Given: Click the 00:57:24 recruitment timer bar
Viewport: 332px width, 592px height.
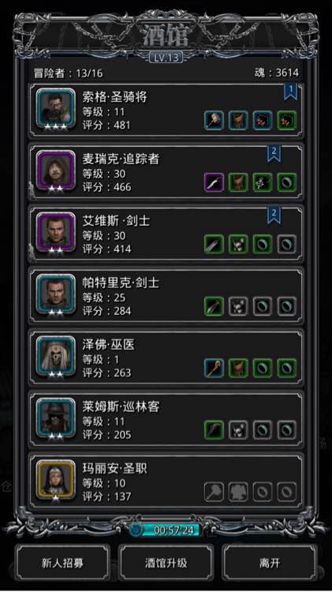Looking at the screenshot, I should [166, 530].
